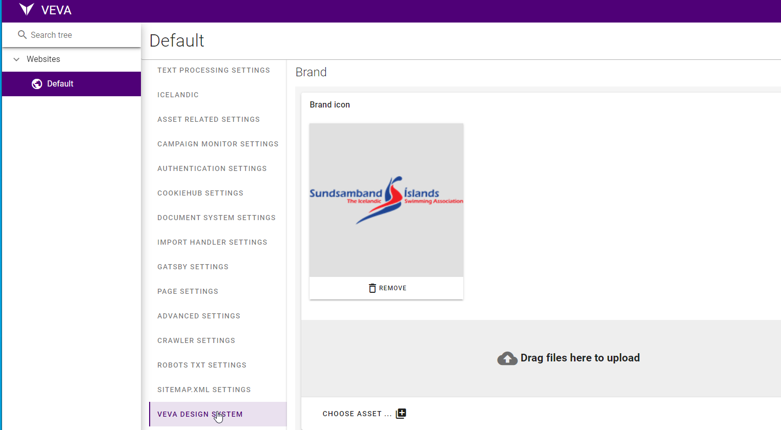This screenshot has height=430, width=781.
Task: Click the Brand section heading
Action: point(311,72)
